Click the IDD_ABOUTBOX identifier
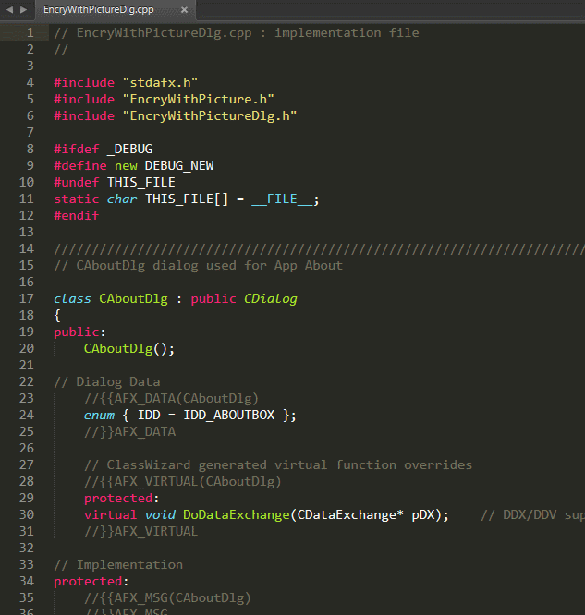585x615 pixels. point(229,415)
